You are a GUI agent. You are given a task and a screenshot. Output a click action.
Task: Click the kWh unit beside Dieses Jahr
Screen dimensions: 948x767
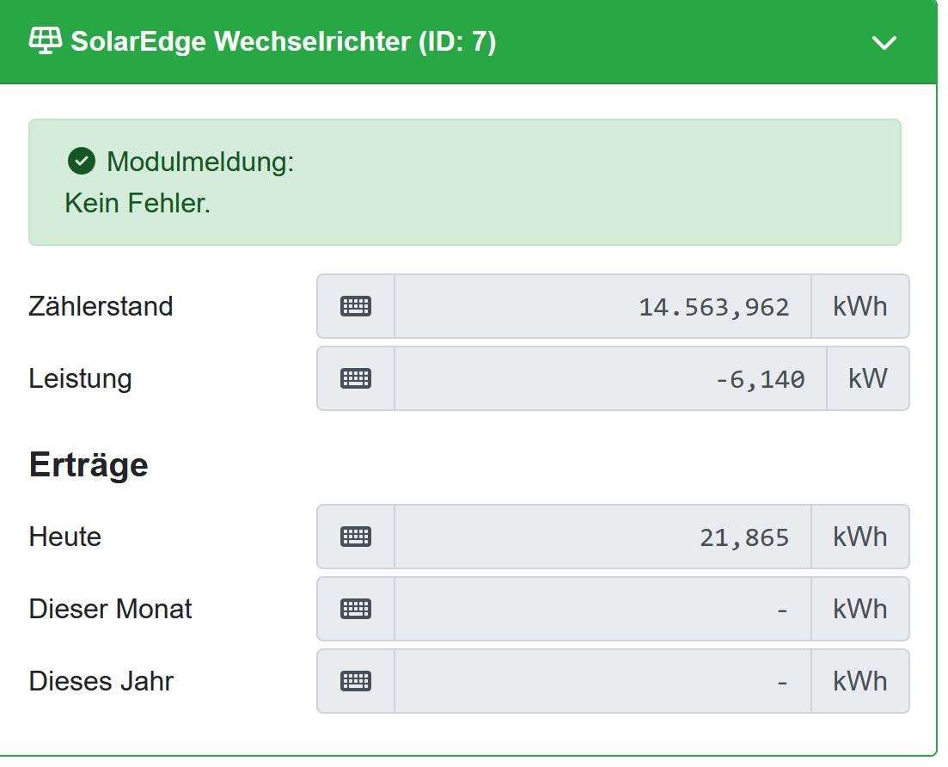point(859,681)
